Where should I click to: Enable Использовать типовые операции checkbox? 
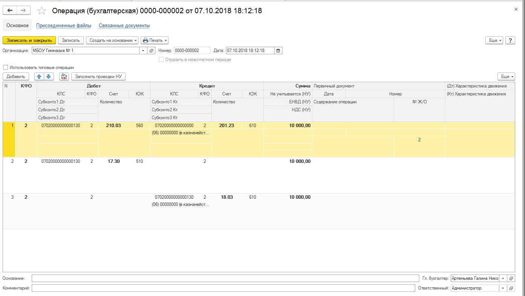pos(5,67)
